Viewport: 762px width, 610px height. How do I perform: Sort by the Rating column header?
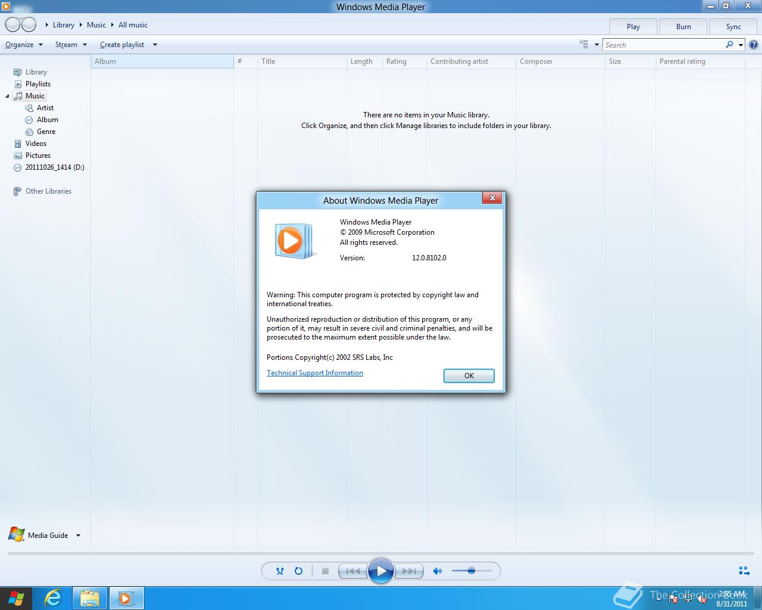tap(404, 61)
